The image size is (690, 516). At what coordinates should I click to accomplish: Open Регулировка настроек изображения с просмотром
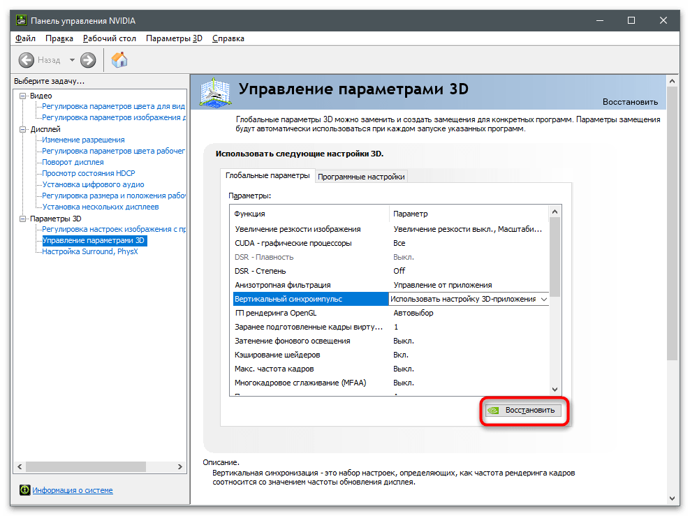pos(114,229)
